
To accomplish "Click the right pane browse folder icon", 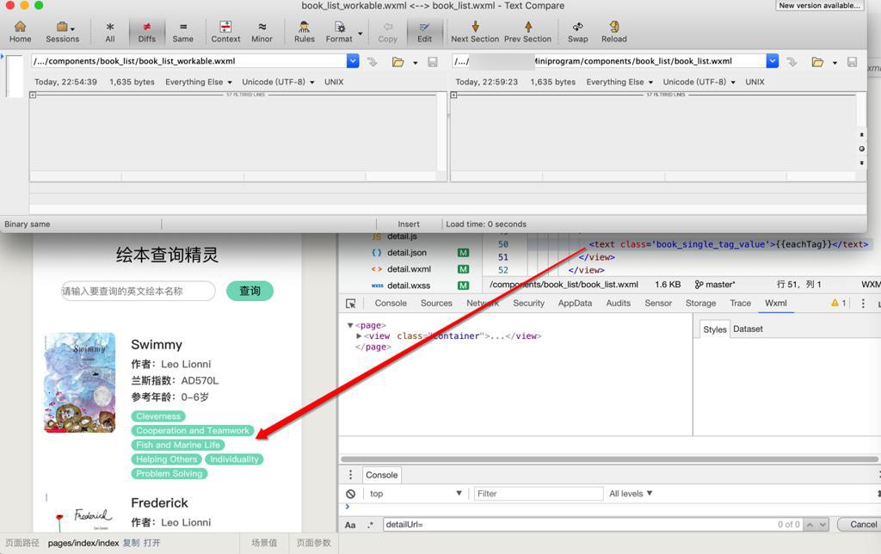I will (817, 62).
